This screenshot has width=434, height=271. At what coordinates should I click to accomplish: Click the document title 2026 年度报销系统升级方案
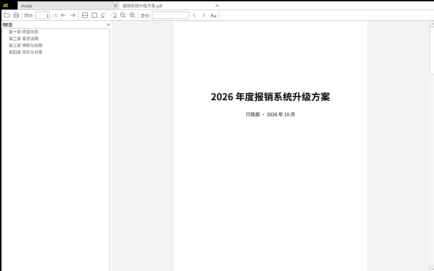(x=270, y=97)
